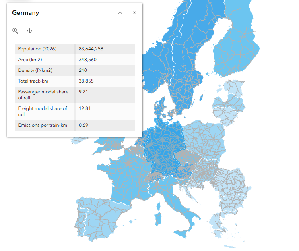Collapse the Germany popup with the chevron
This screenshot has height=251, width=299.
tap(120, 13)
